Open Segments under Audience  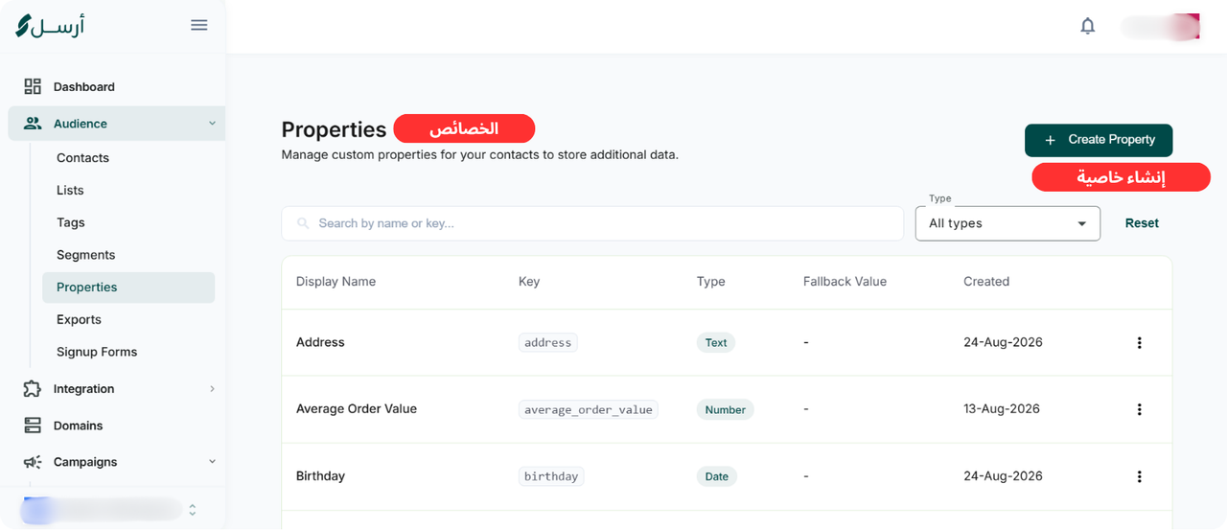(85, 255)
